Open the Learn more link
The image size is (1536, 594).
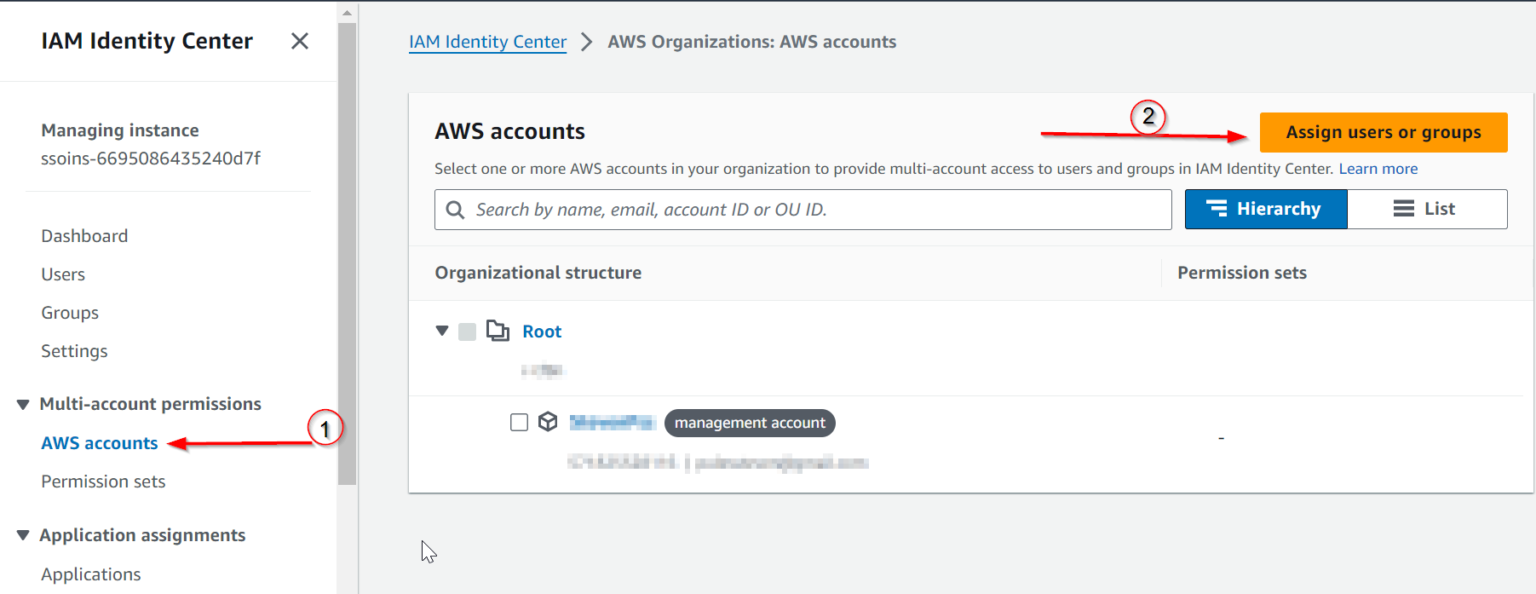point(1378,169)
